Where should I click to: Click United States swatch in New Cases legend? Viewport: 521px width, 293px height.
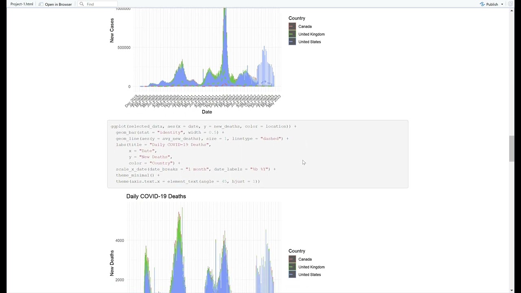coord(292,42)
